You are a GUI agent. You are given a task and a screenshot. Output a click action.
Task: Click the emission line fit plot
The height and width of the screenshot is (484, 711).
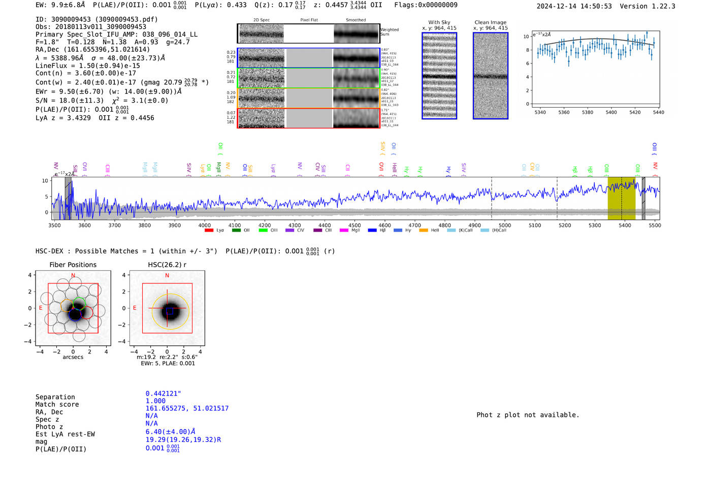[x=595, y=69]
